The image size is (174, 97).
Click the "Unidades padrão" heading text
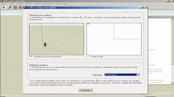pos(39,65)
